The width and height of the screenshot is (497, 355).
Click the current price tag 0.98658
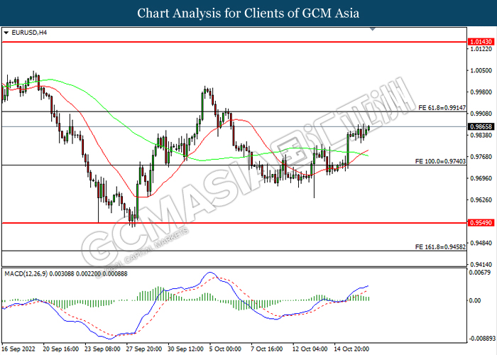(481, 127)
